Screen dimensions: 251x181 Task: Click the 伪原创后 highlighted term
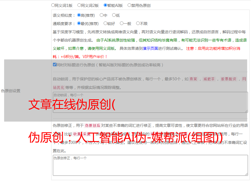(x=93, y=125)
